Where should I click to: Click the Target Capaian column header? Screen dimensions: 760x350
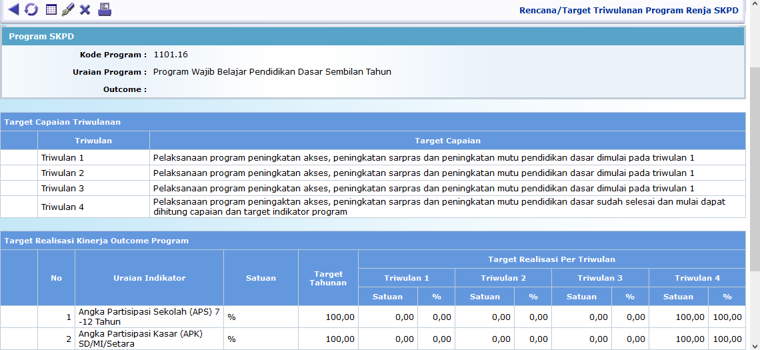tap(447, 141)
